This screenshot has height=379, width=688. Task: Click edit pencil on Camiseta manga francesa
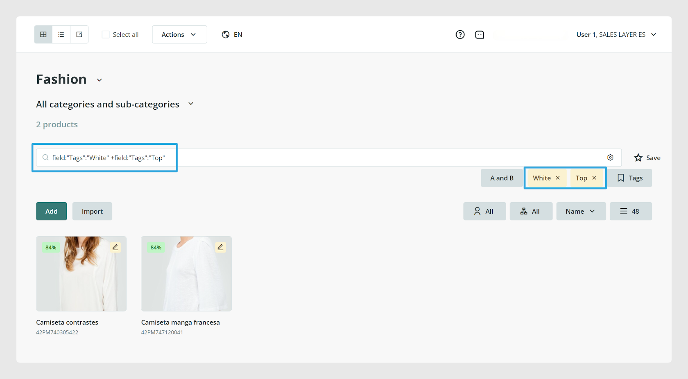click(x=220, y=247)
